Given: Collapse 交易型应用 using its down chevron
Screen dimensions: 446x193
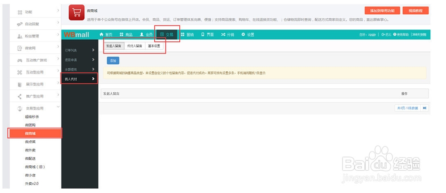Looking at the screenshot, I should click(58, 107).
